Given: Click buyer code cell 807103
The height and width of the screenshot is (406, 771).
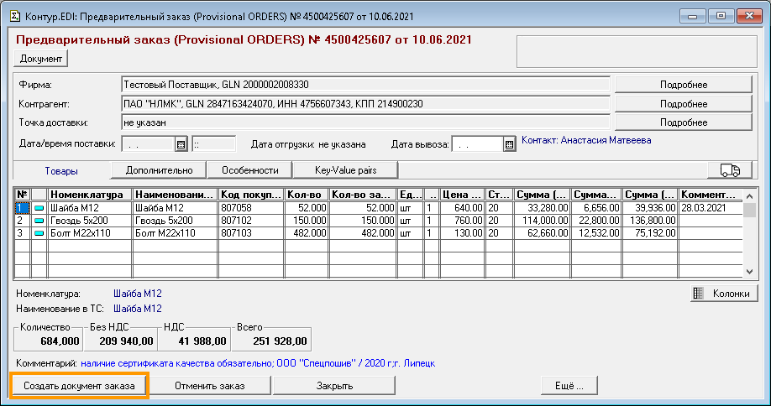Looking at the screenshot, I should (x=251, y=233).
